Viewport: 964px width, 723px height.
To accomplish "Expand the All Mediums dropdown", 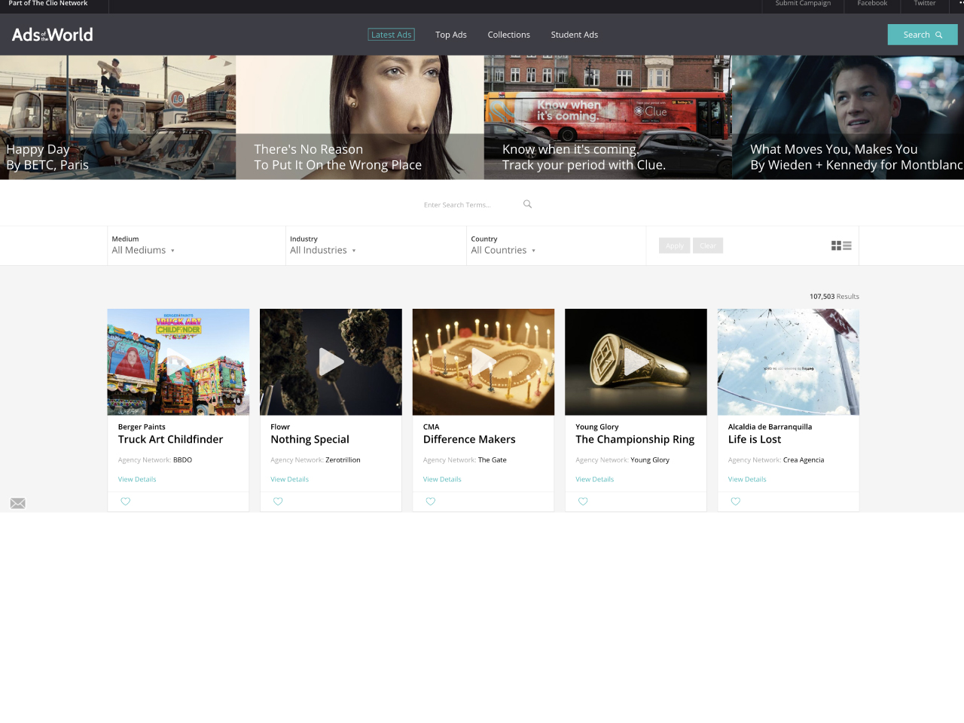I will point(143,250).
